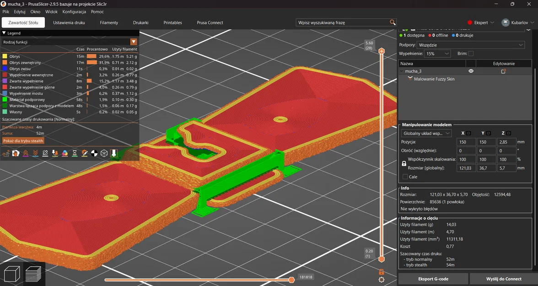This screenshot has height=286, width=538.
Task: Toggle Obrys zewnętrzny feature in legend
Action: (70, 63)
